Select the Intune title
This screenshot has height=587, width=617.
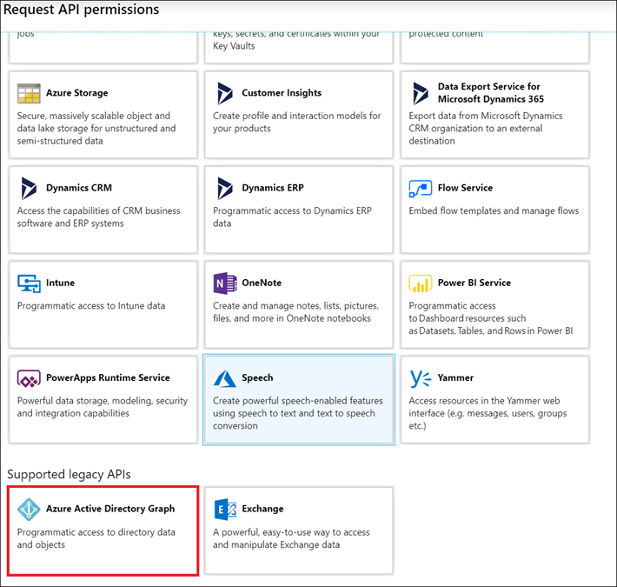pyautogui.click(x=60, y=283)
